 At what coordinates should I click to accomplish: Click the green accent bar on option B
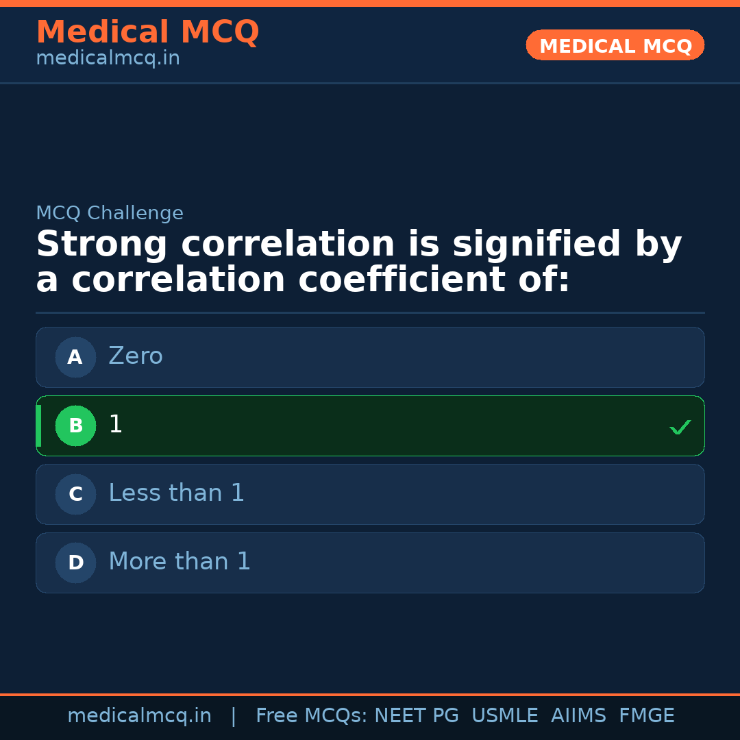(x=38, y=425)
